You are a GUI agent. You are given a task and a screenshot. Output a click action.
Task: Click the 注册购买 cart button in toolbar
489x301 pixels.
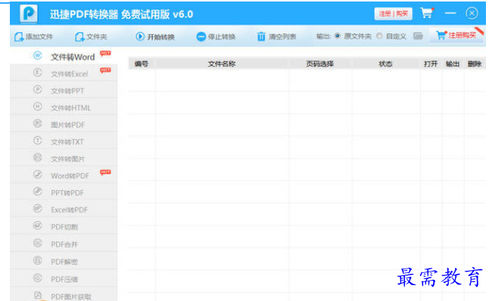coord(456,36)
